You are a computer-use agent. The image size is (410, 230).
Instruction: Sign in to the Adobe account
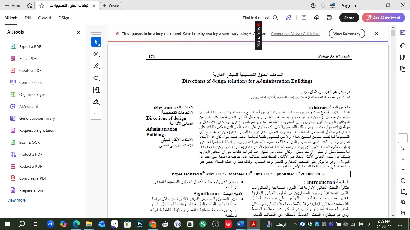350,6
